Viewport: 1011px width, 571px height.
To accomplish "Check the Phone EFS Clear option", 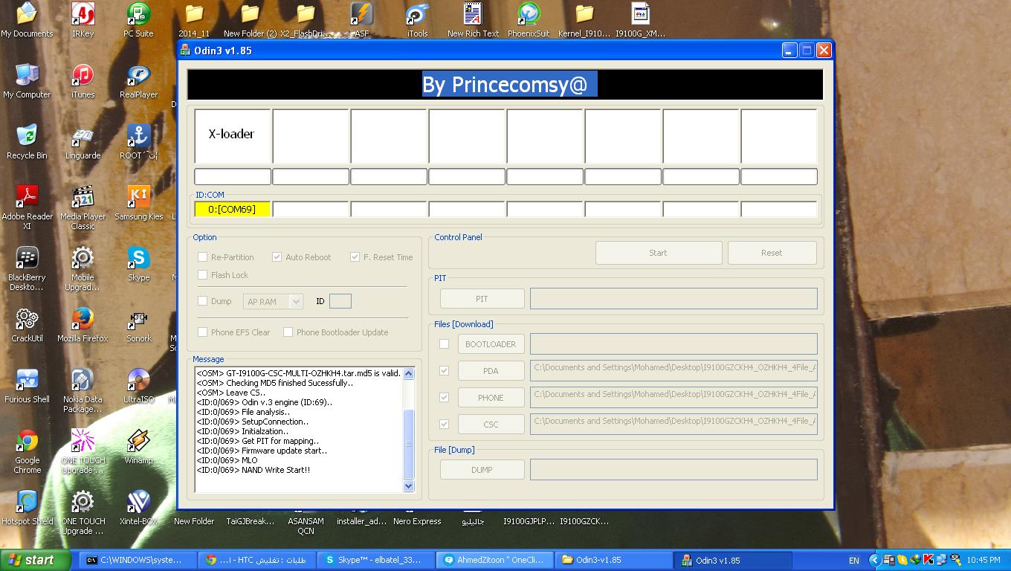I will [x=202, y=332].
